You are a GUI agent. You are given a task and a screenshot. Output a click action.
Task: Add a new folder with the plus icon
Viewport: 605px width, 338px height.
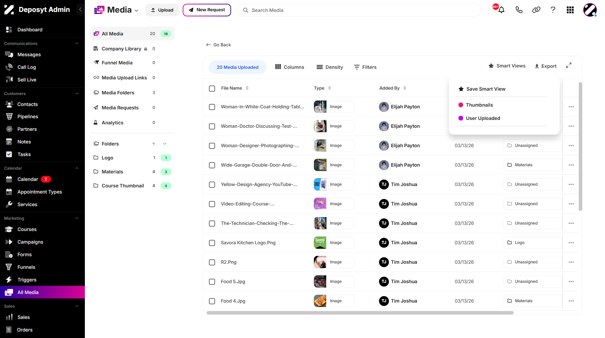[x=154, y=144]
